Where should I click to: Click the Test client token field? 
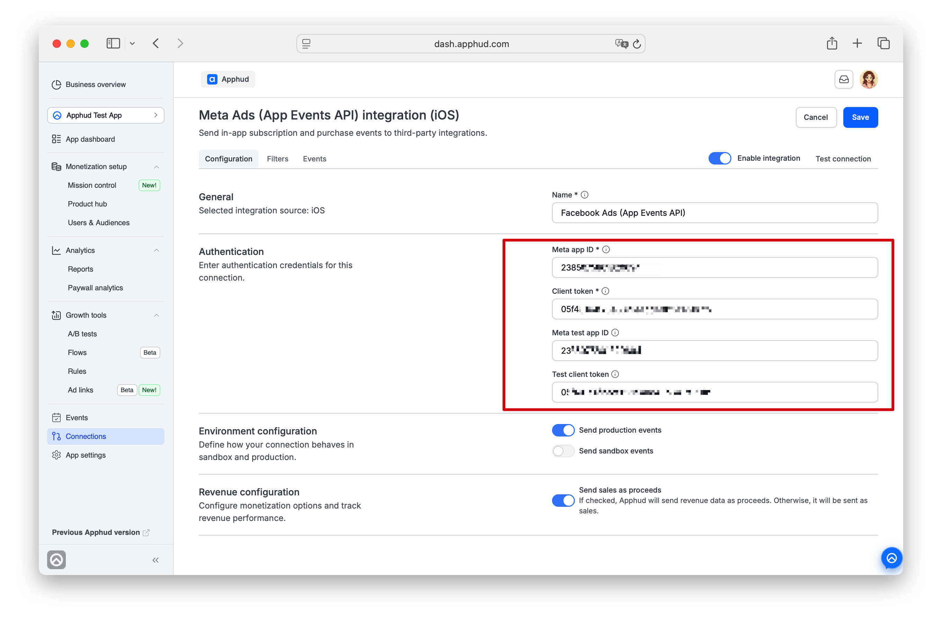pos(714,392)
